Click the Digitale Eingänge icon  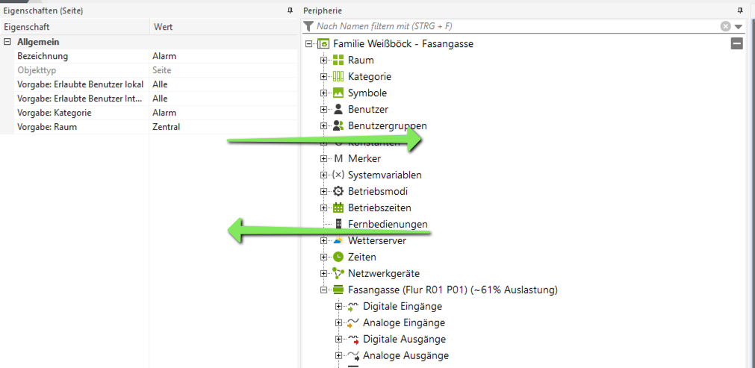coord(353,307)
